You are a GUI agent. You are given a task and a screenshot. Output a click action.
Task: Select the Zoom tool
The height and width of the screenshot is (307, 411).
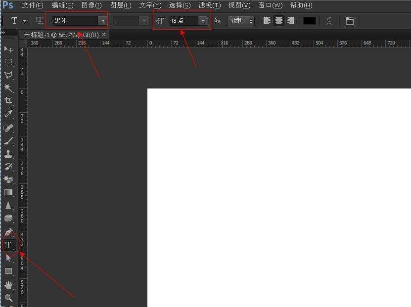coord(8,298)
